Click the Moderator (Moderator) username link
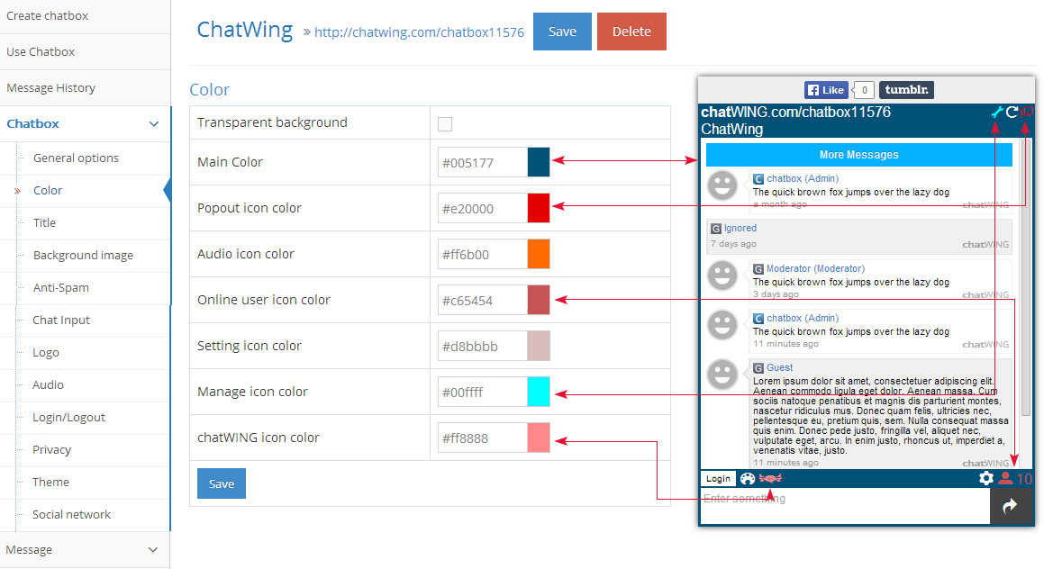The width and height of the screenshot is (1053, 569). tap(816, 268)
